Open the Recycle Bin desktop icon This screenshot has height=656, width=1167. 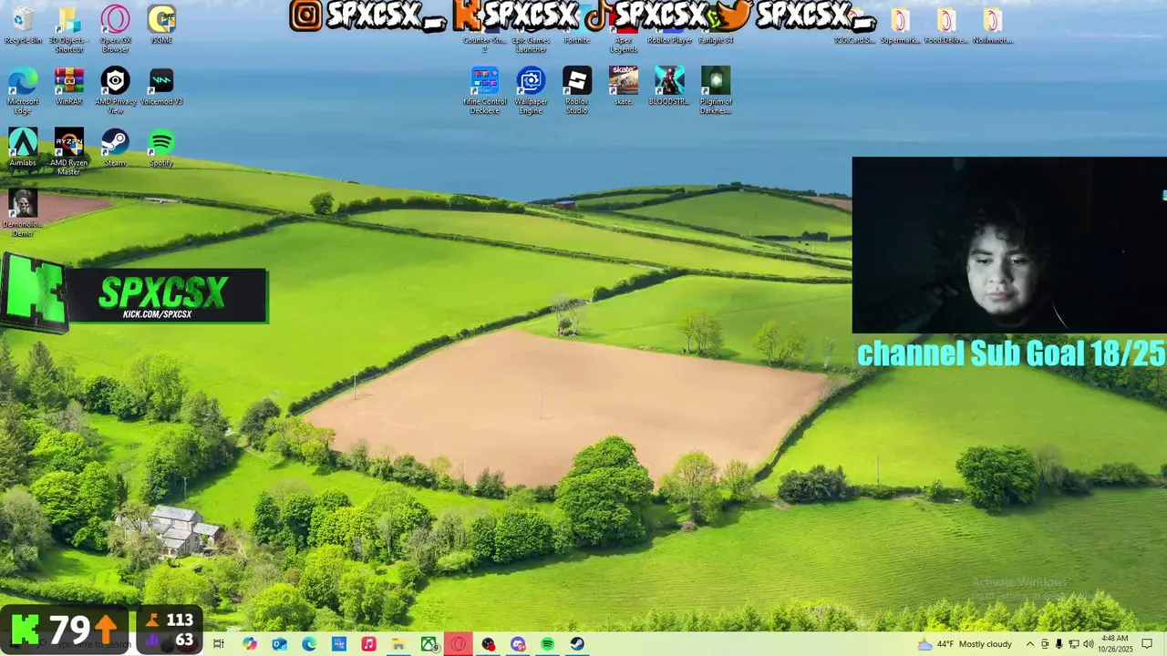coord(23,25)
